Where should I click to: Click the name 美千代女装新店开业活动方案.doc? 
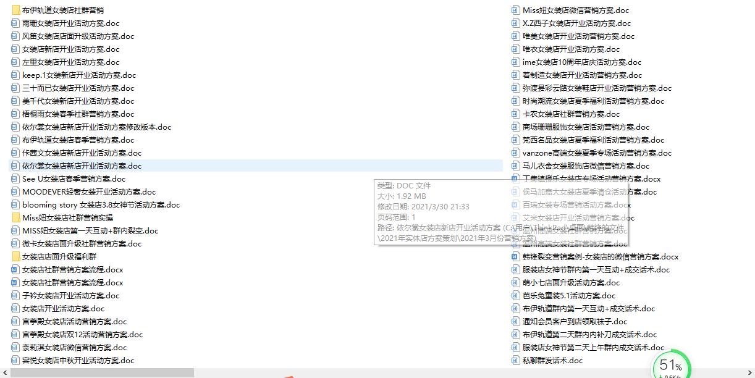tap(78, 101)
